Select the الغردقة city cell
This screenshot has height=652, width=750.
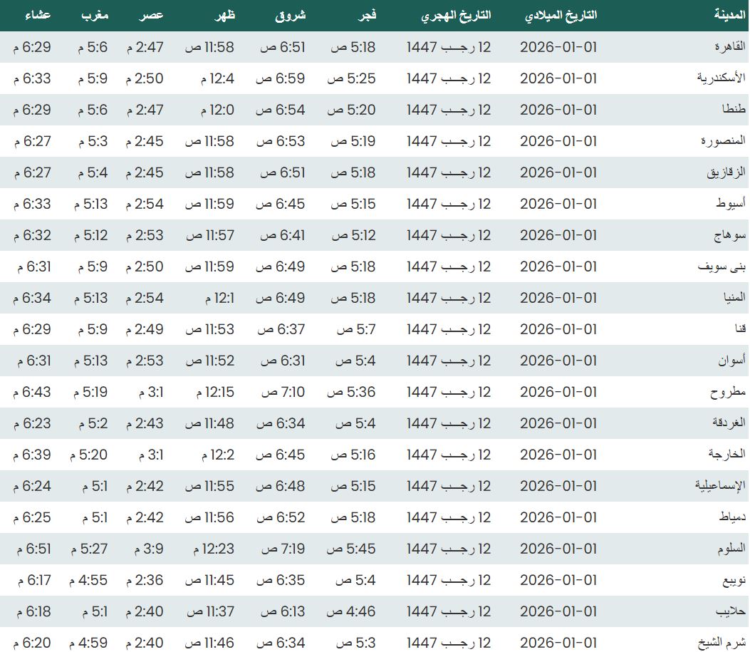pos(729,423)
